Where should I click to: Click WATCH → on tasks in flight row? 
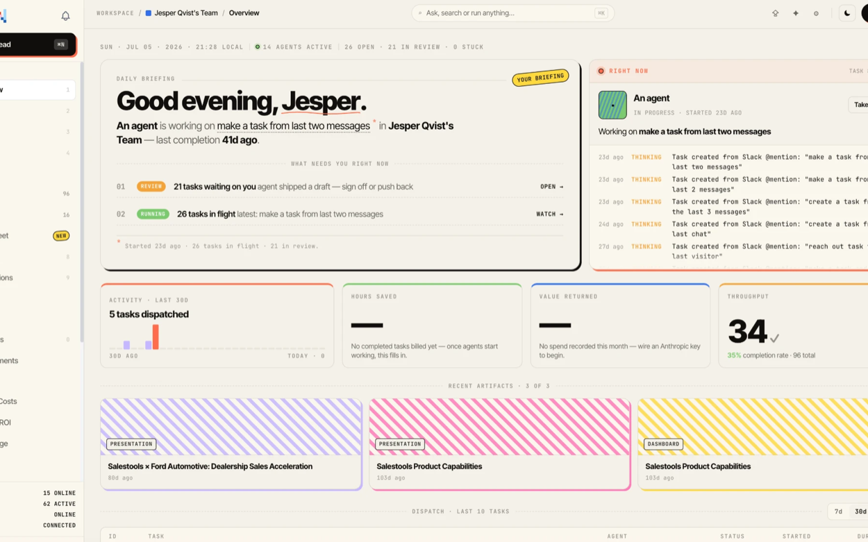[550, 214]
